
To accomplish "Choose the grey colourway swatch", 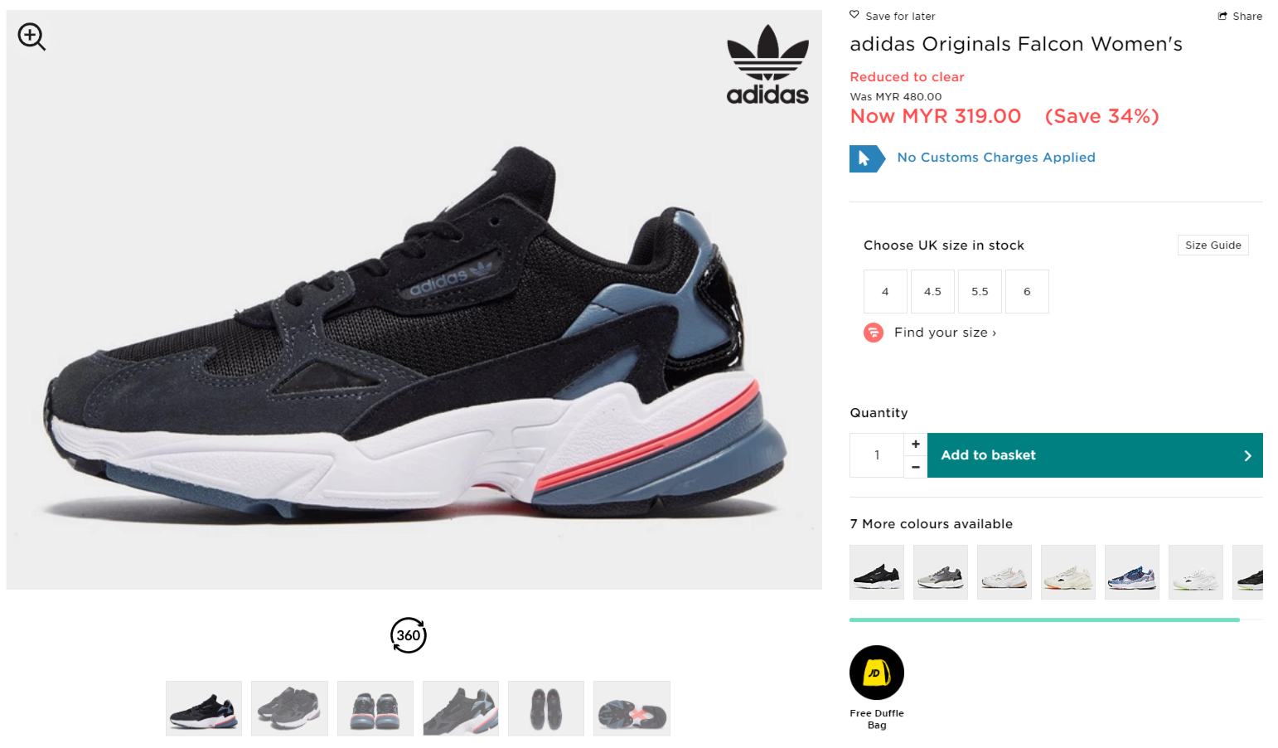I will [x=941, y=572].
